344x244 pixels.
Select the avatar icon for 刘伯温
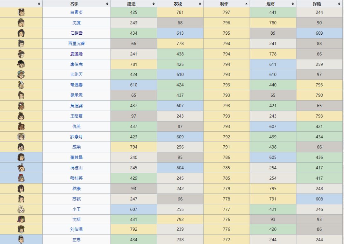pyautogui.click(x=21, y=229)
